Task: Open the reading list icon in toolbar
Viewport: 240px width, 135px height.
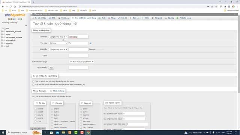Action: (221, 6)
